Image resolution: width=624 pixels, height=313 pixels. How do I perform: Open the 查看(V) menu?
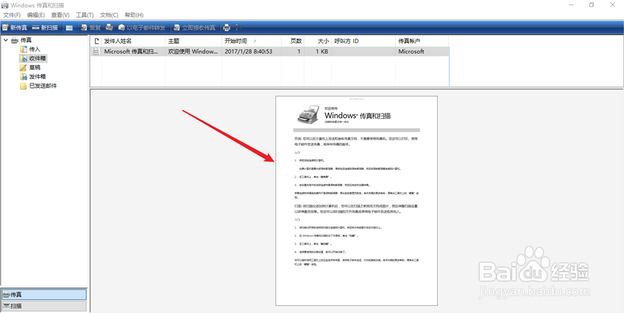pos(60,15)
